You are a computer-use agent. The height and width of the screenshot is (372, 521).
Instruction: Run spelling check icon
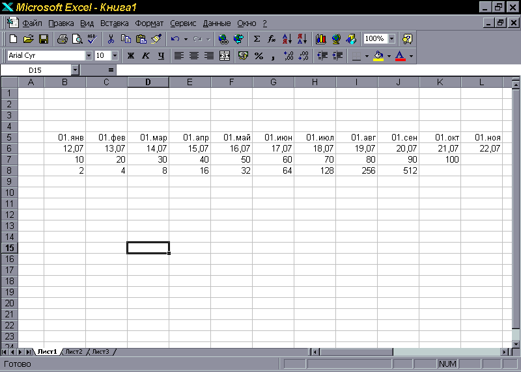(x=92, y=39)
